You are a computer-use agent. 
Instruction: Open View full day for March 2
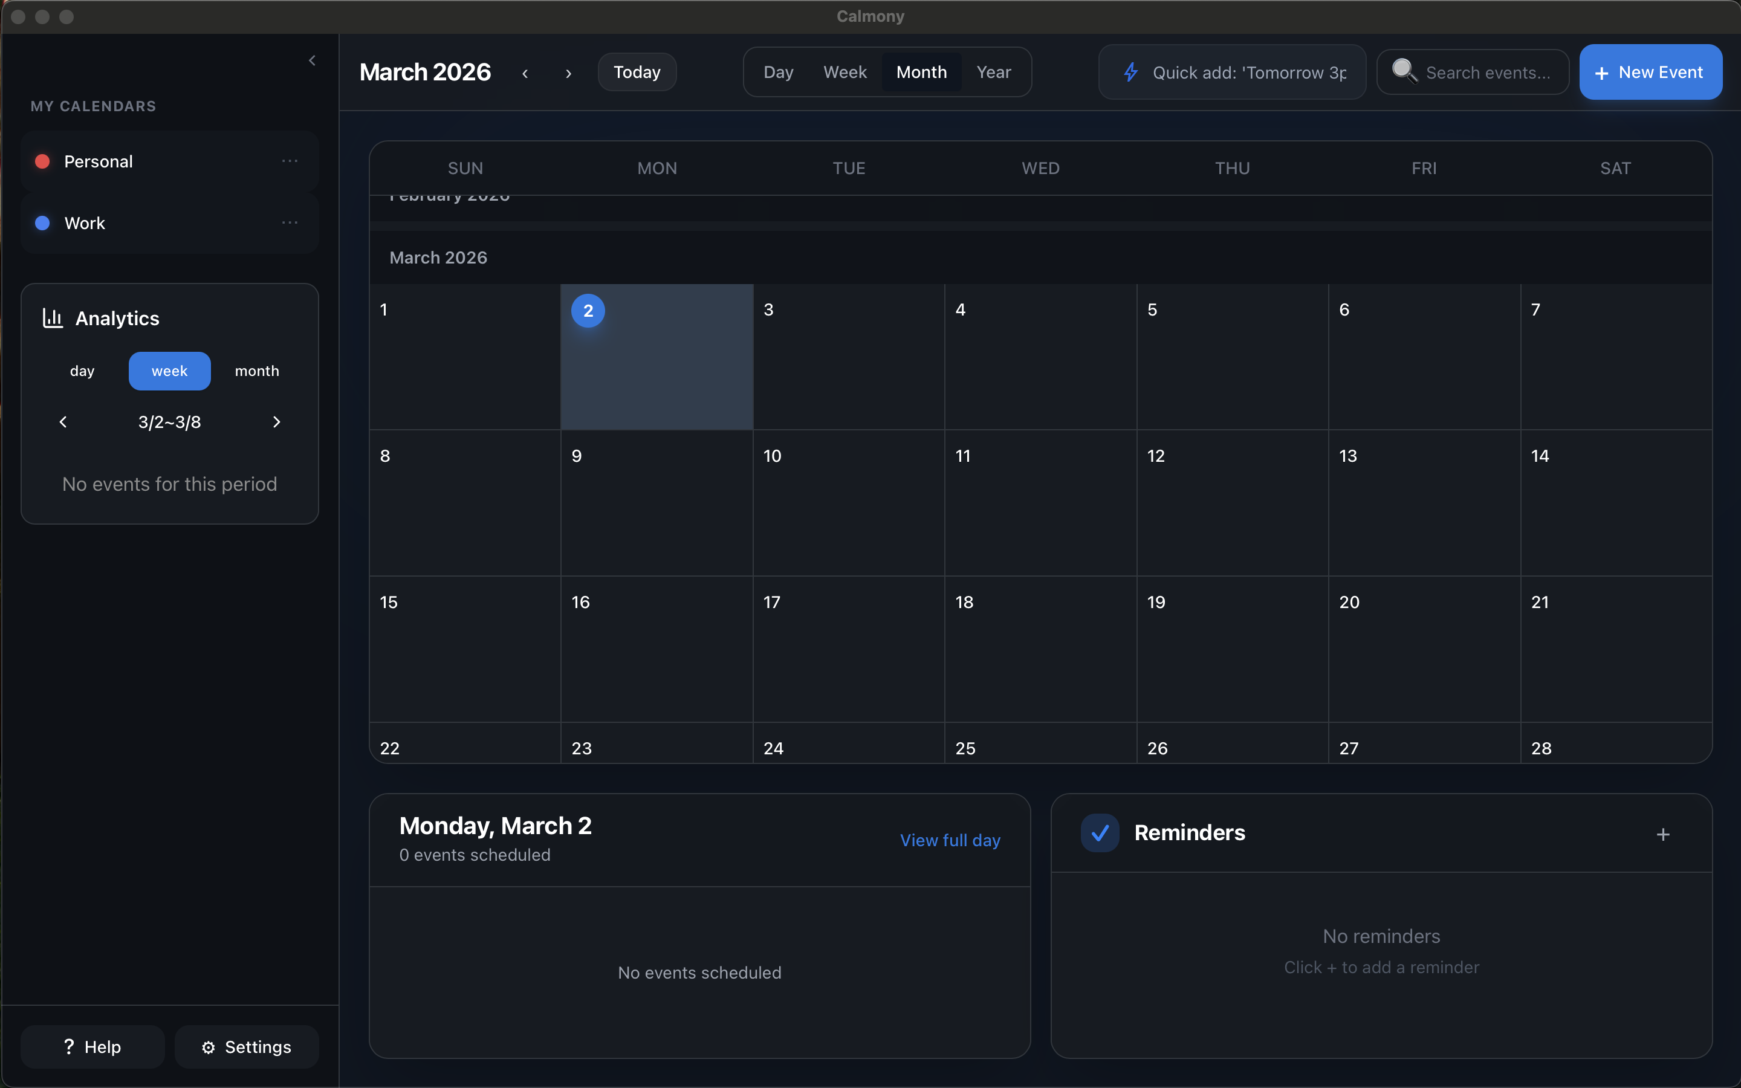(950, 840)
